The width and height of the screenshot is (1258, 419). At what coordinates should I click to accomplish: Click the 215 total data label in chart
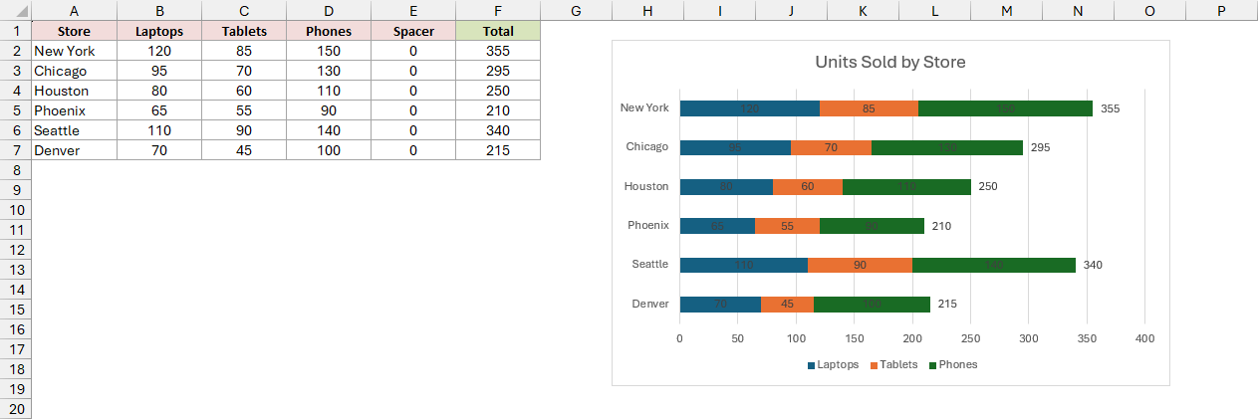[x=947, y=305]
